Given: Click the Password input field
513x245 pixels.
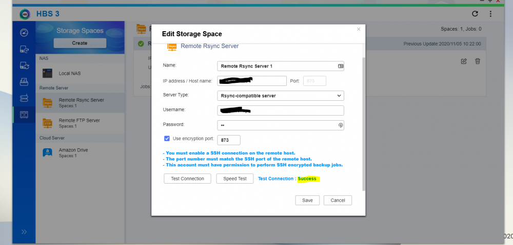Looking at the screenshot, I should (281, 125).
